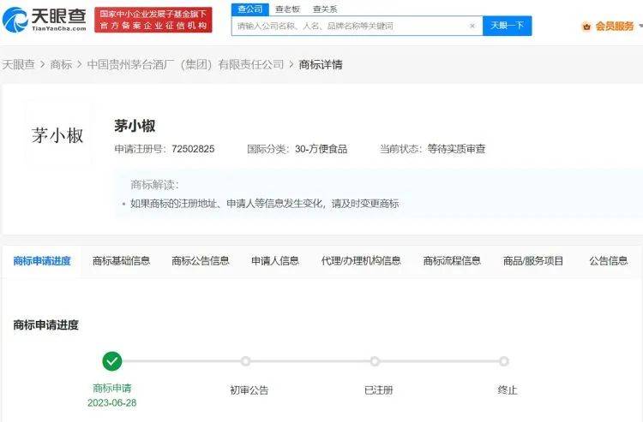The image size is (643, 422).
Task: Select the 商标基础信息 tab
Action: click(x=122, y=261)
